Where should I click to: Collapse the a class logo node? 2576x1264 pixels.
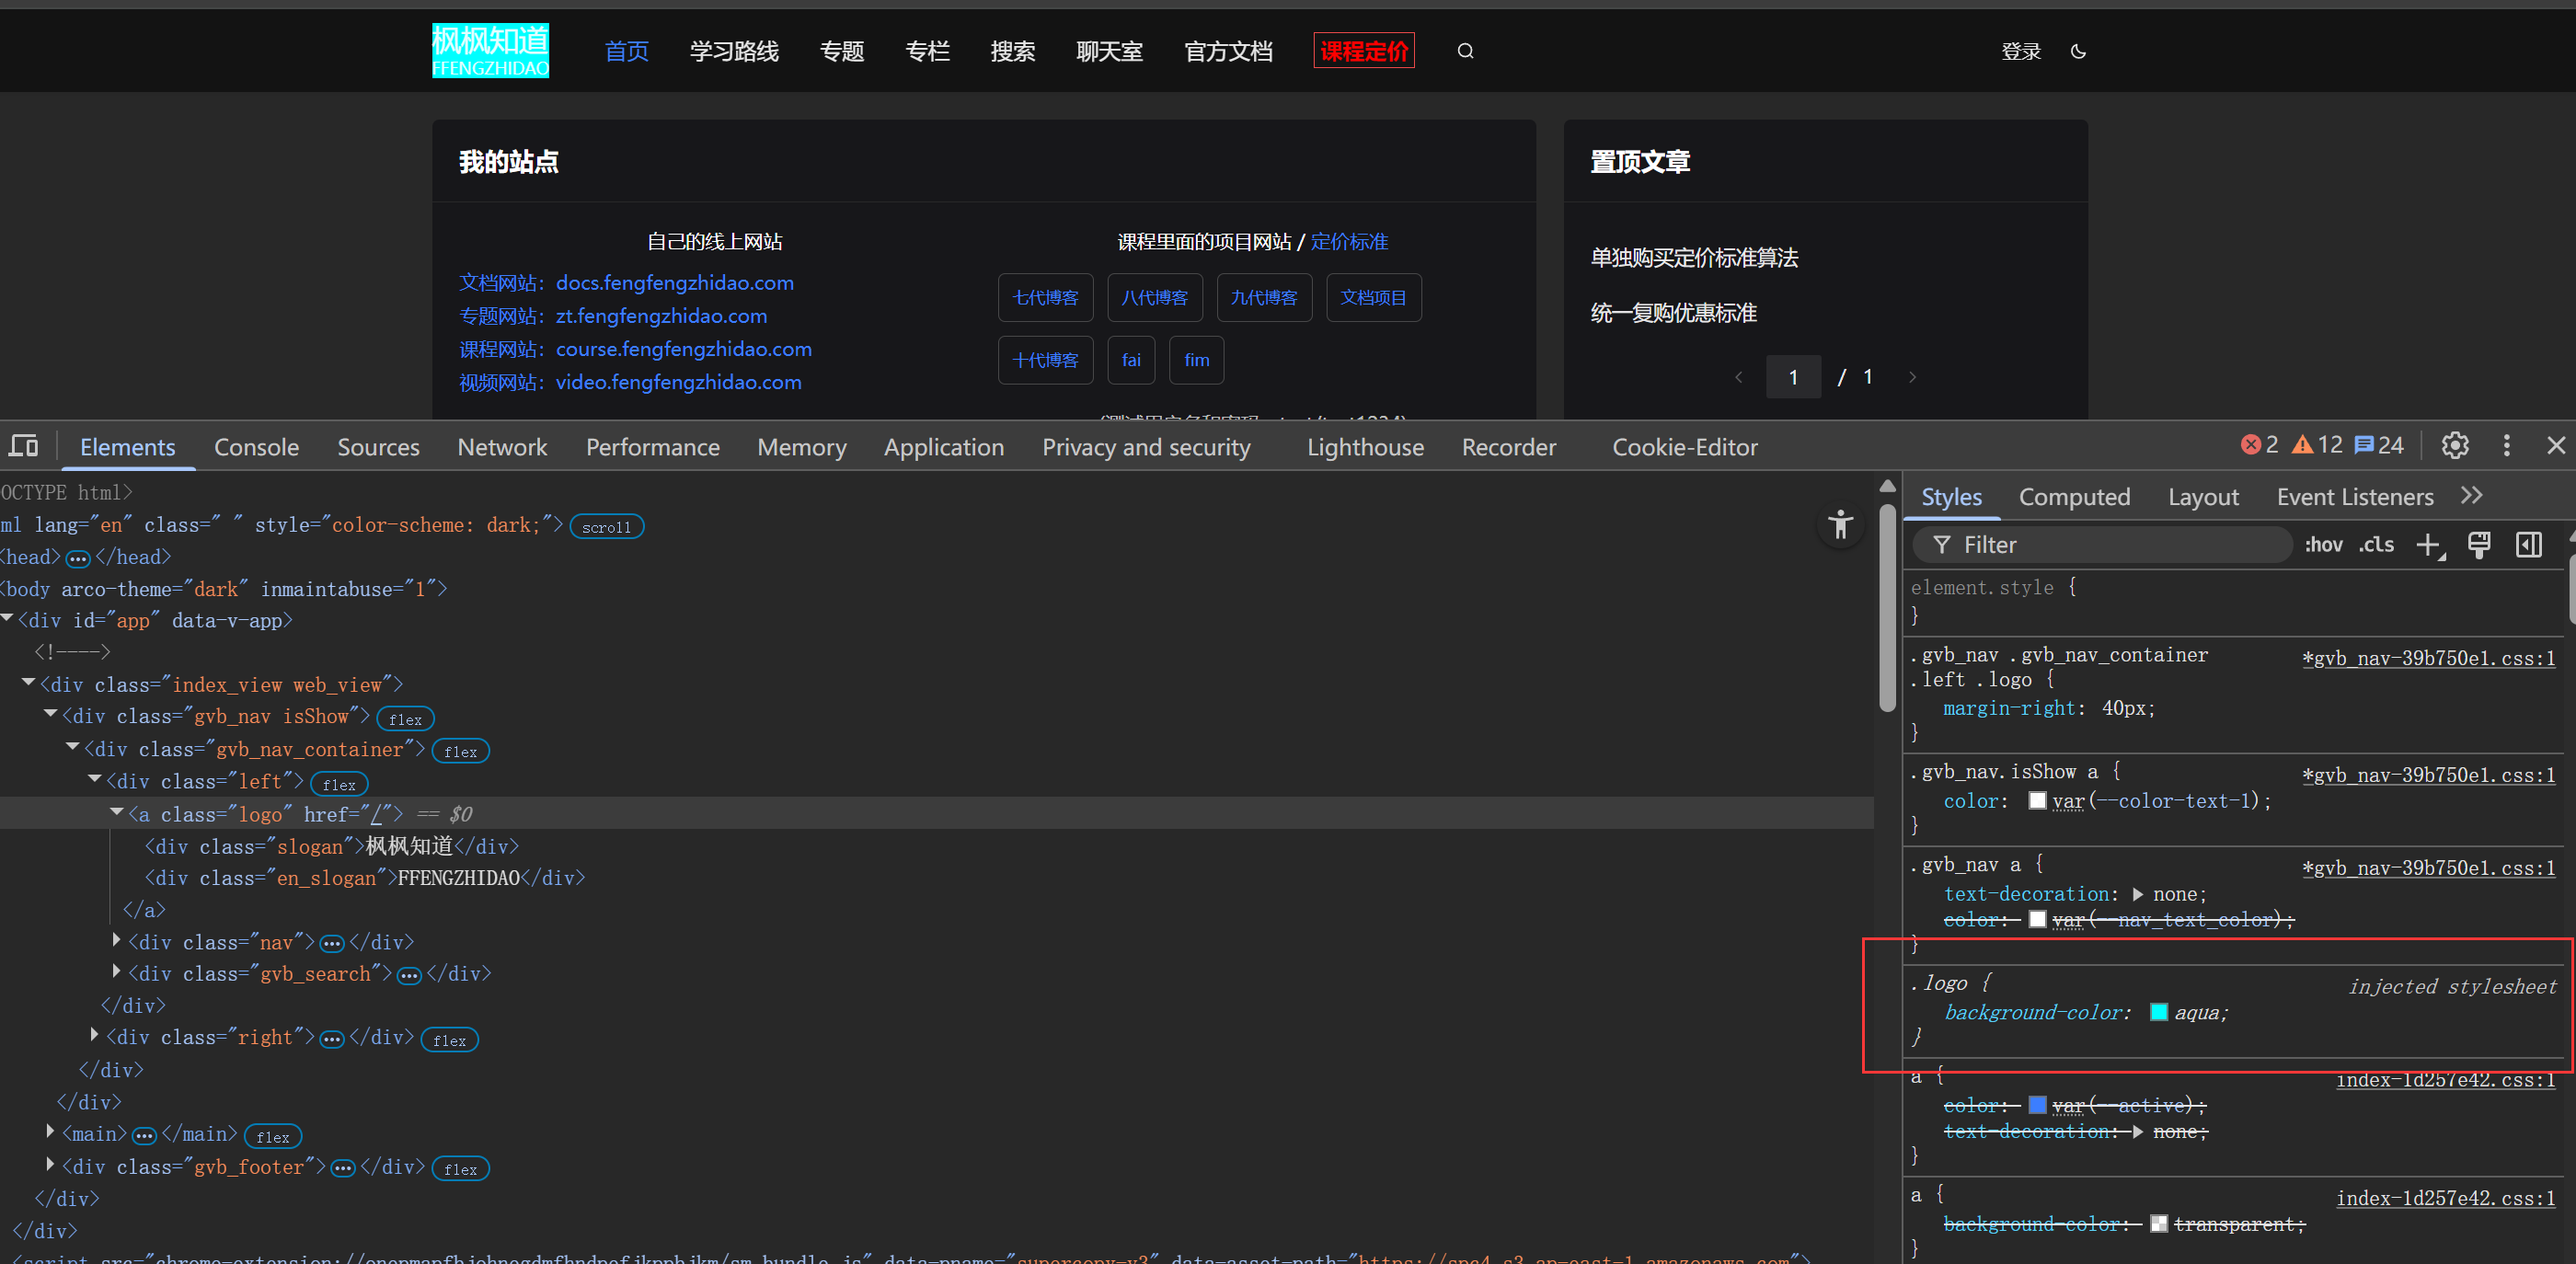pos(117,813)
